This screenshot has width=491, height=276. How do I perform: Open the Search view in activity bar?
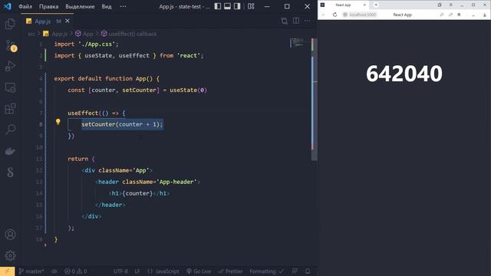[10, 130]
